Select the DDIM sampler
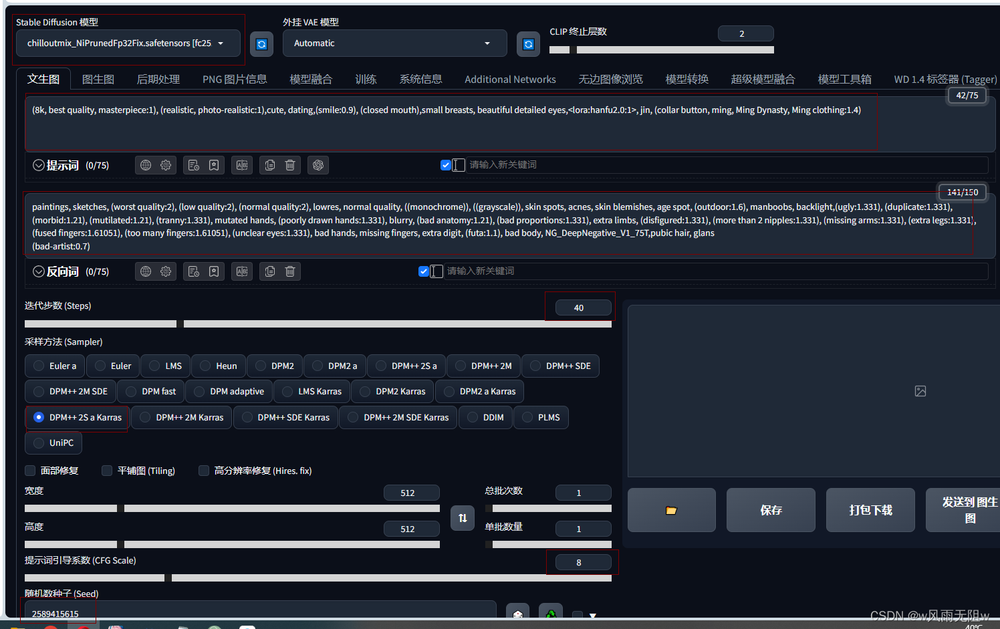This screenshot has width=1000, height=629. point(485,417)
